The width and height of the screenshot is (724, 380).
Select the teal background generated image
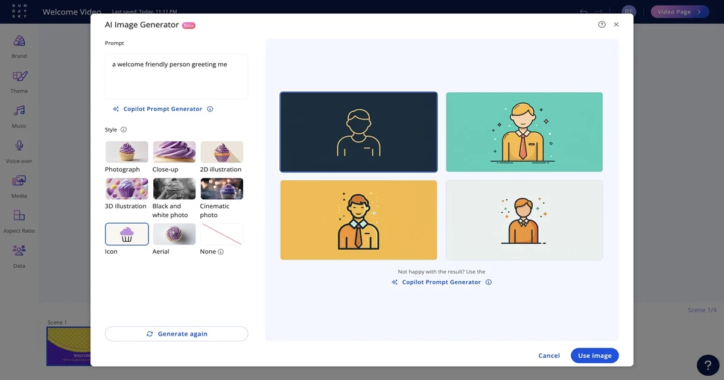click(524, 132)
